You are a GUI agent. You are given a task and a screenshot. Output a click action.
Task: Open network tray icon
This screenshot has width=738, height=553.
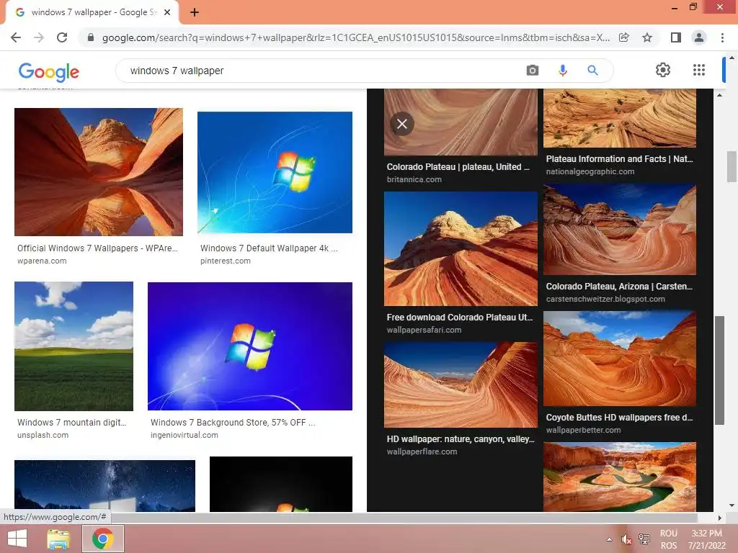click(x=644, y=539)
